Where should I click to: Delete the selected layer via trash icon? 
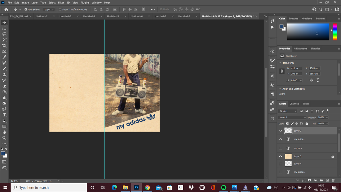click(x=333, y=180)
